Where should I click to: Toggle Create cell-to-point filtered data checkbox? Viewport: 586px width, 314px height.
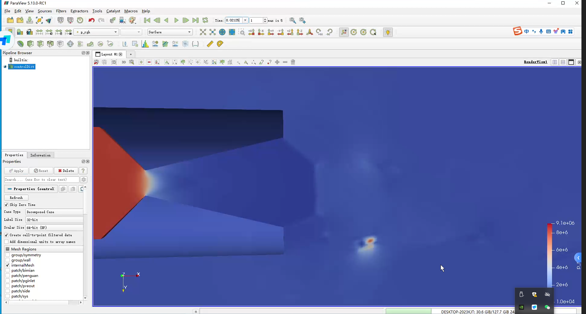pos(6,235)
